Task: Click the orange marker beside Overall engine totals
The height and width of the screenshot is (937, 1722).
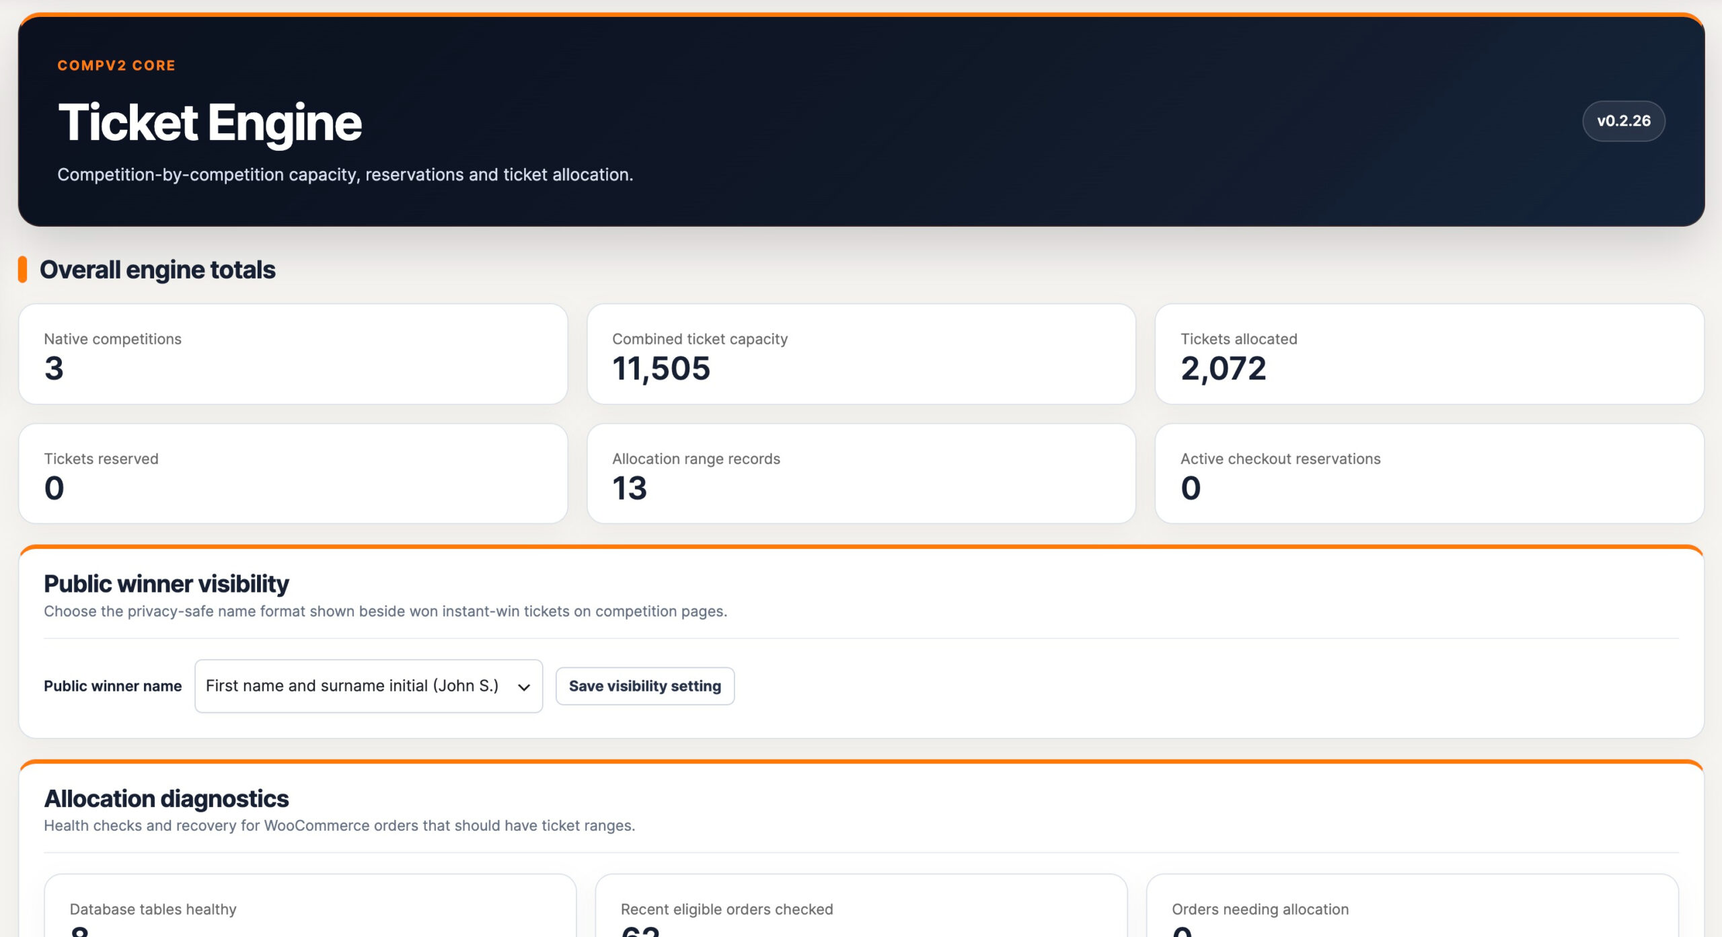Action: pos(22,270)
